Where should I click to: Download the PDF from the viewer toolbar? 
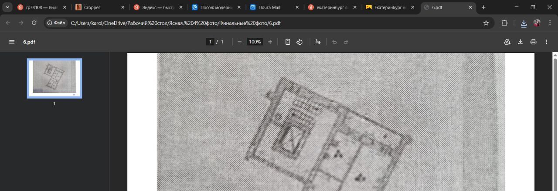(x=520, y=42)
